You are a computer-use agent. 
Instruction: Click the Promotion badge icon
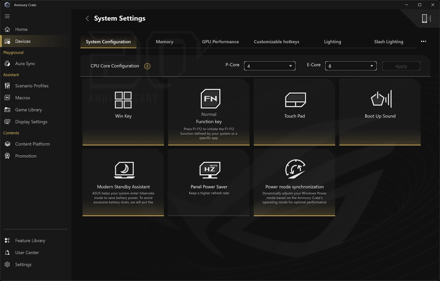[x=8, y=156]
